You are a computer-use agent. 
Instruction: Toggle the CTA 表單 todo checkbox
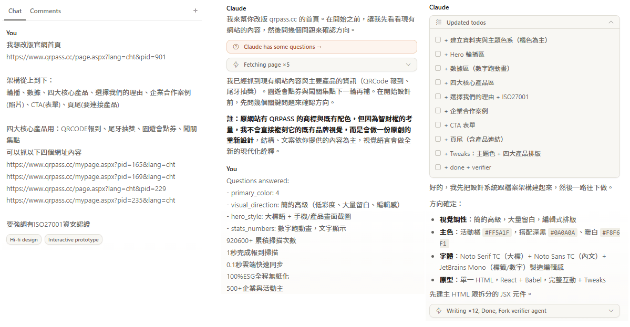coord(438,125)
